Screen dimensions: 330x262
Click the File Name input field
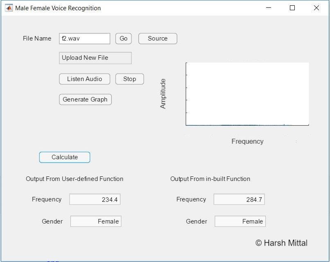85,38
